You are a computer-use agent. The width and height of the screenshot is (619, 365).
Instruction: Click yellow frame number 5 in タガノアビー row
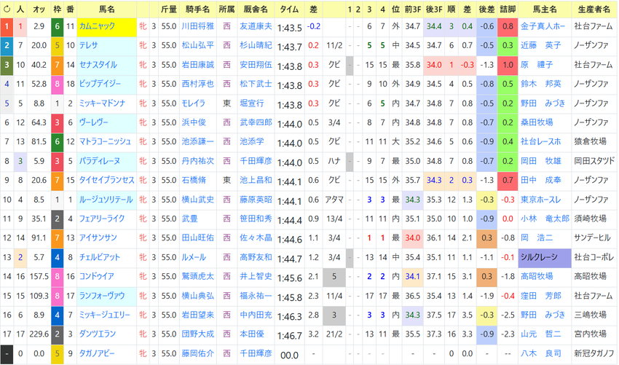click(x=58, y=353)
